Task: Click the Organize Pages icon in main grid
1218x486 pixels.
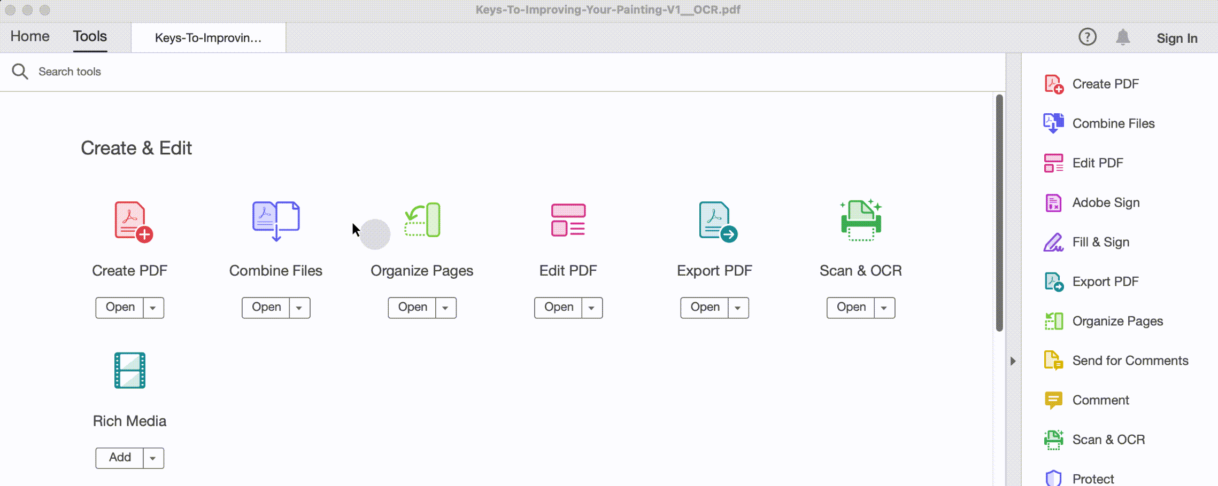Action: [422, 220]
